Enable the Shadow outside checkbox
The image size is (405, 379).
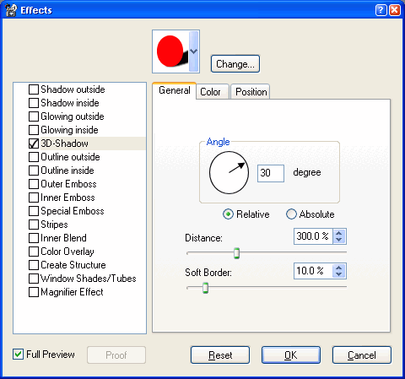[34, 89]
